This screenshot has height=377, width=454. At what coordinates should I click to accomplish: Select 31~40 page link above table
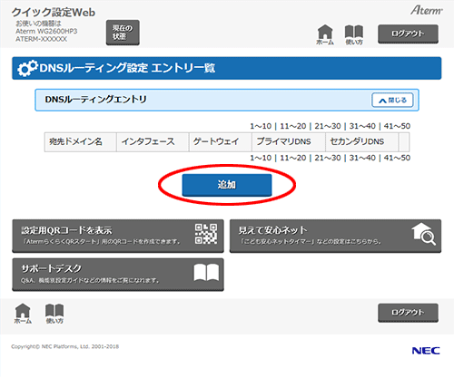362,126
